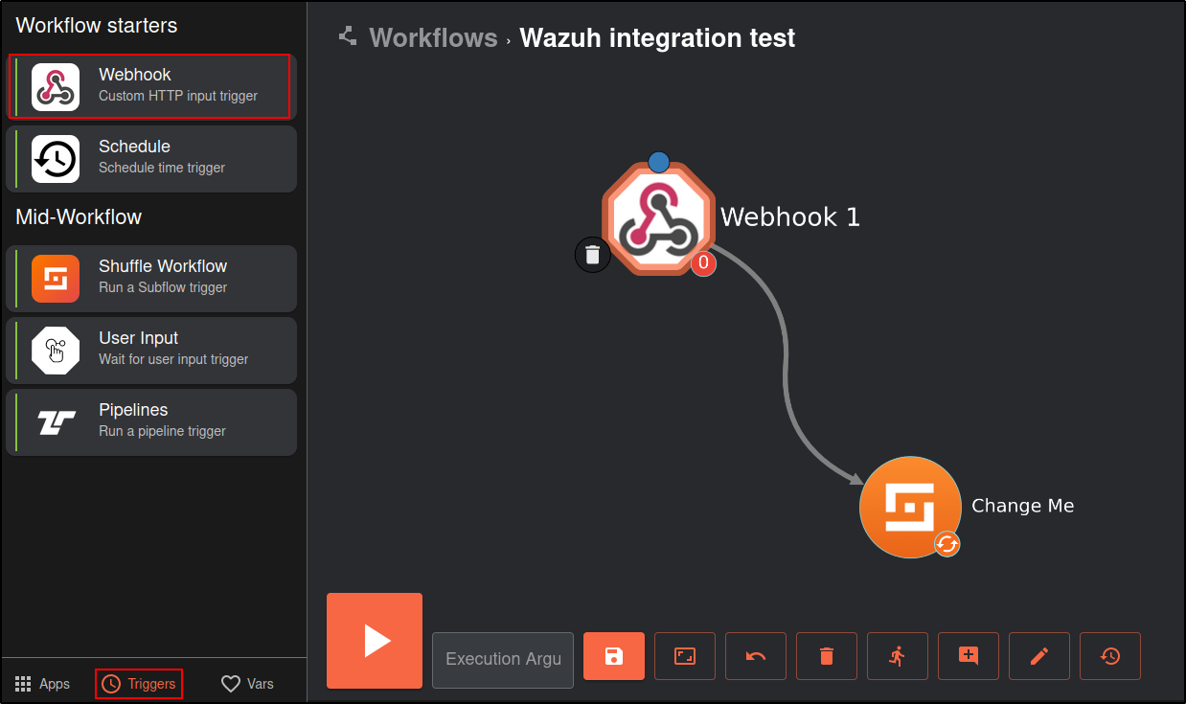Add a comment using the comment-plus icon
Viewport: 1186px width, 704px height.
tap(968, 656)
